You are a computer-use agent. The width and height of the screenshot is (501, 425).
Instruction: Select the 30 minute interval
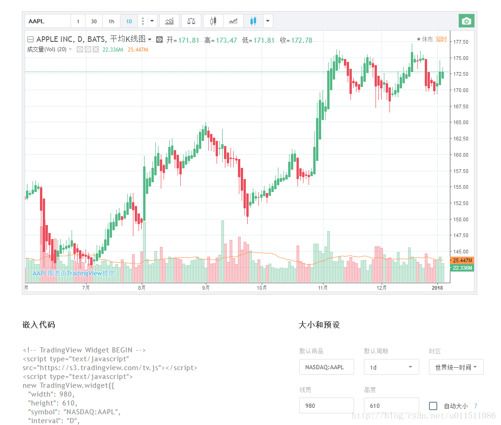coord(93,21)
